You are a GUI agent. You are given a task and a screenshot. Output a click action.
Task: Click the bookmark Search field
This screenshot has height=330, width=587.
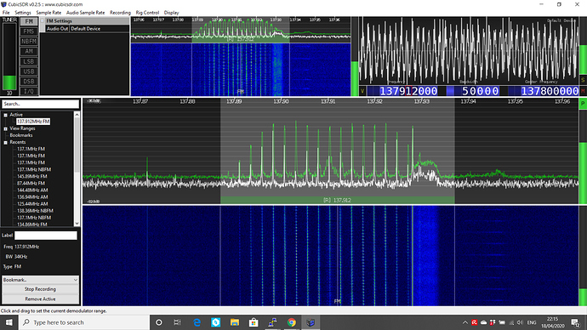coord(41,104)
